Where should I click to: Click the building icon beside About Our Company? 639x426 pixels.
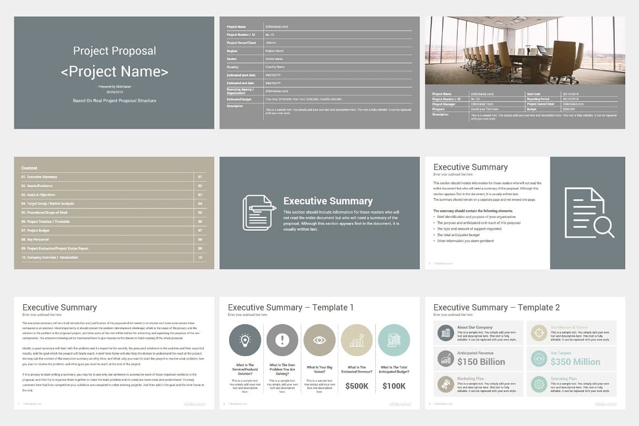[x=446, y=332]
